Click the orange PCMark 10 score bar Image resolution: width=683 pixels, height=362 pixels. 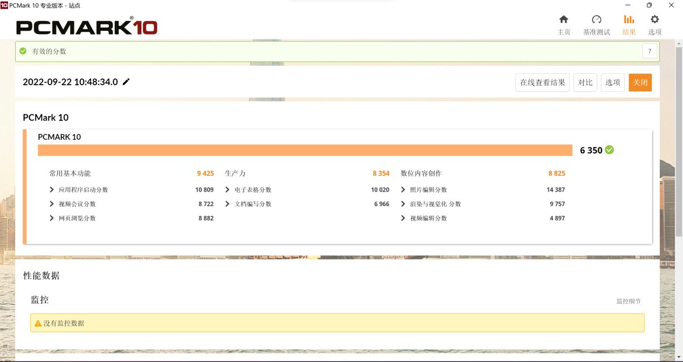[x=305, y=150]
